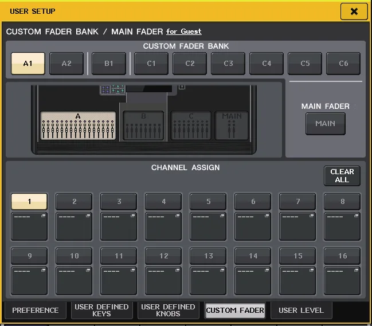Select the B fader block on console diagram
372x326 pixels.
click(143, 125)
